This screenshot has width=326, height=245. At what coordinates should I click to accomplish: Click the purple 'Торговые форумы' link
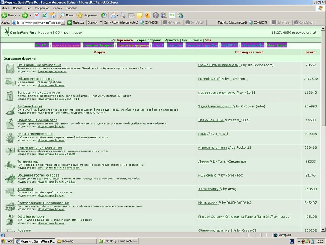pos(133,45)
